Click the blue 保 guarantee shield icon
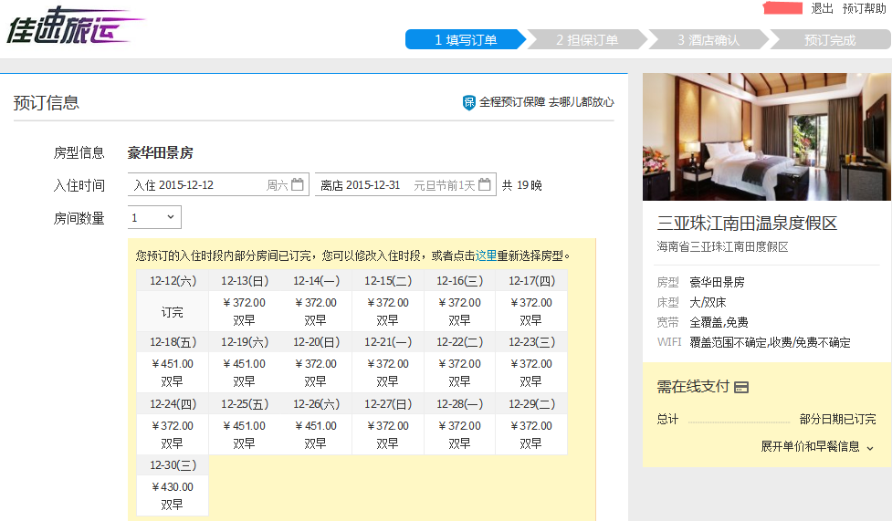 [469, 103]
